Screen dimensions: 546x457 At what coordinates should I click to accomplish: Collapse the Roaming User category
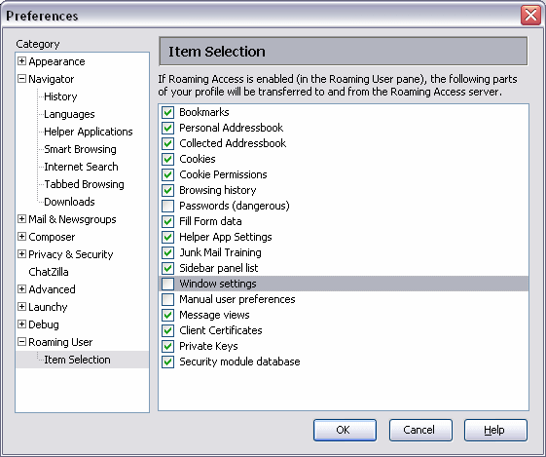click(21, 342)
